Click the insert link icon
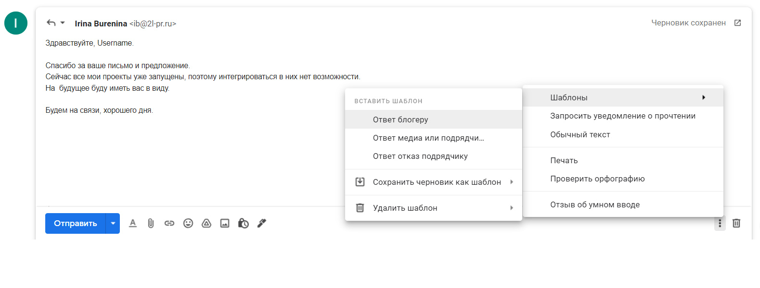The width and height of the screenshot is (760, 288). pos(169,223)
